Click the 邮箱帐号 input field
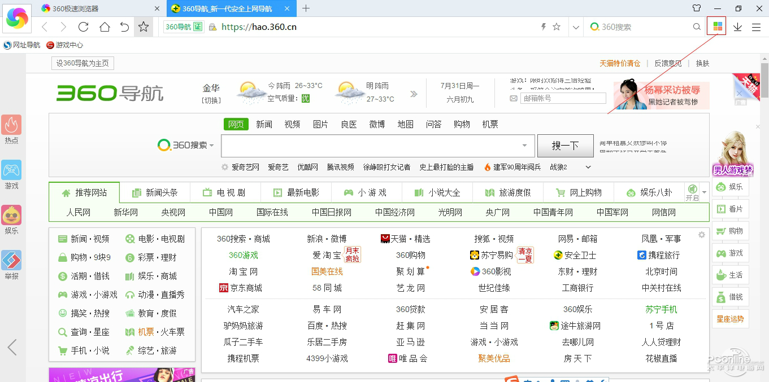 tap(563, 98)
